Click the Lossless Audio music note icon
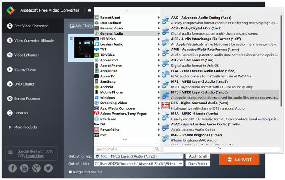 pyautogui.click(x=96, y=44)
